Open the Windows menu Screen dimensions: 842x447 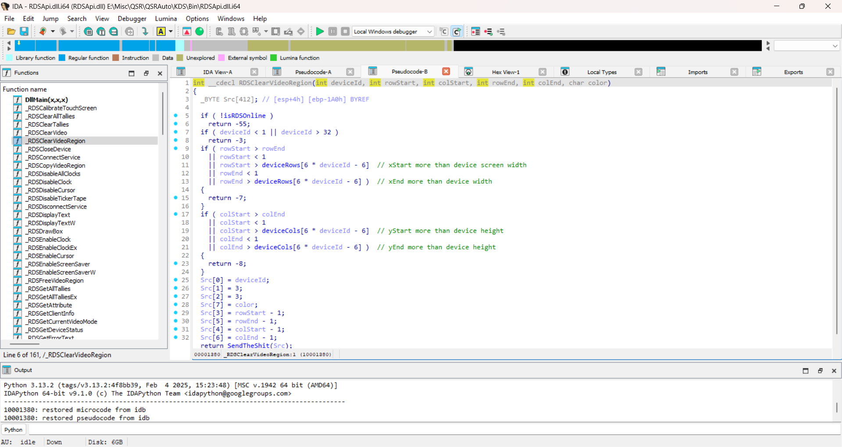coord(231,18)
